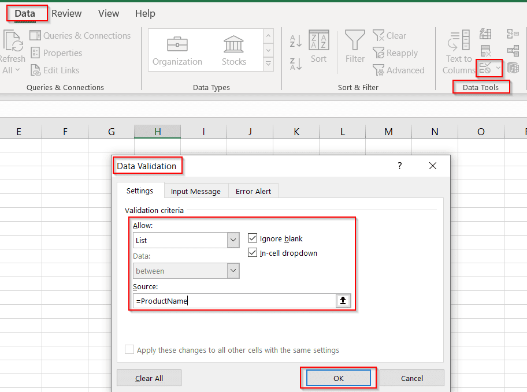Click the Clear All button
This screenshot has height=392, width=527.
point(149,378)
